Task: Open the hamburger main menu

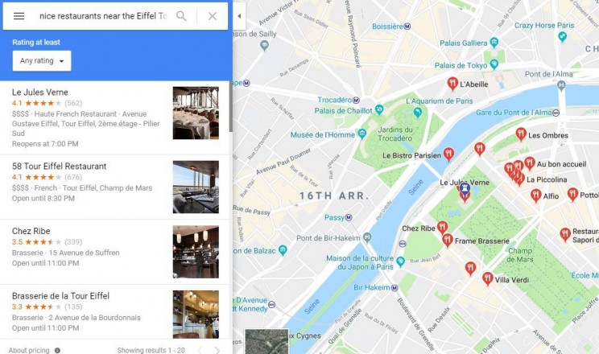Action: pyautogui.click(x=19, y=16)
